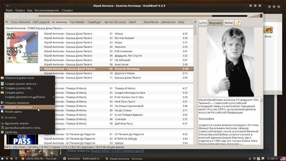Skip to previous track button
This screenshot has width=286, height=161.
27,16
